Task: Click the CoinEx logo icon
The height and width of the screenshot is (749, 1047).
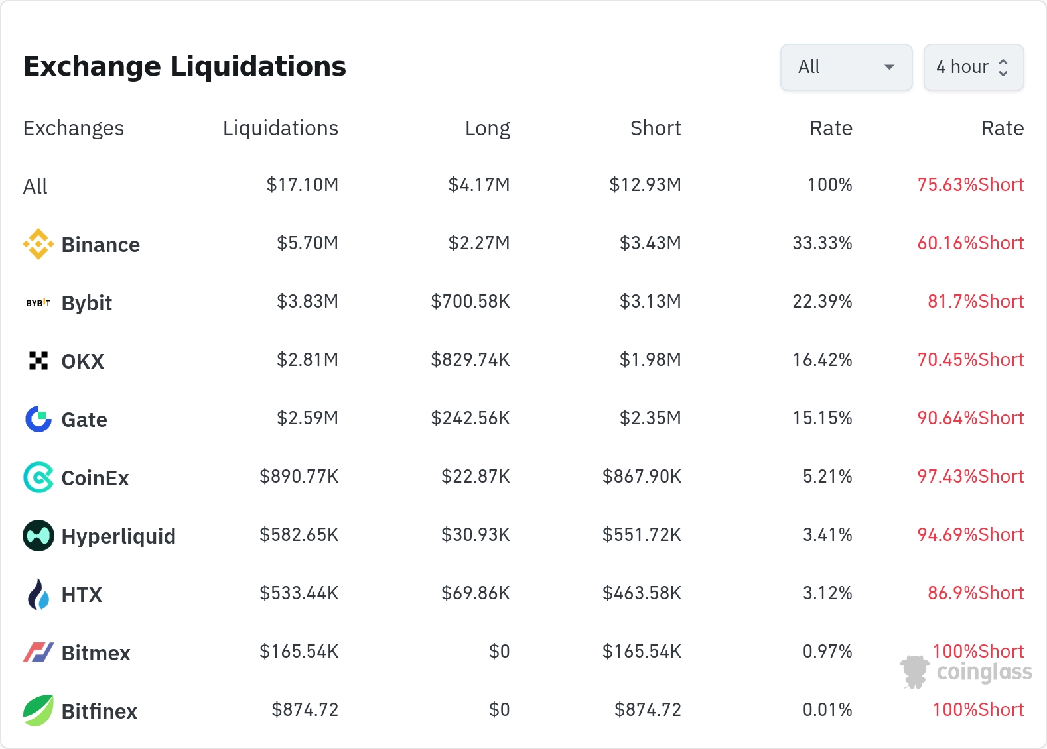Action: (x=38, y=477)
